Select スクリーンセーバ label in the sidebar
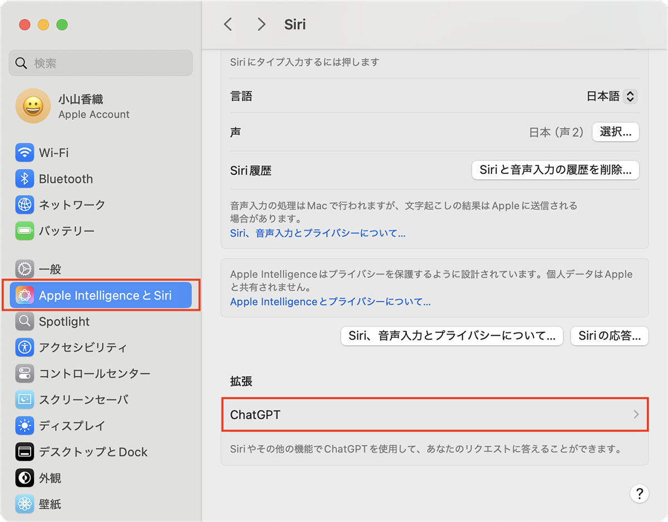Screen dimensions: 668x522 coord(83,400)
